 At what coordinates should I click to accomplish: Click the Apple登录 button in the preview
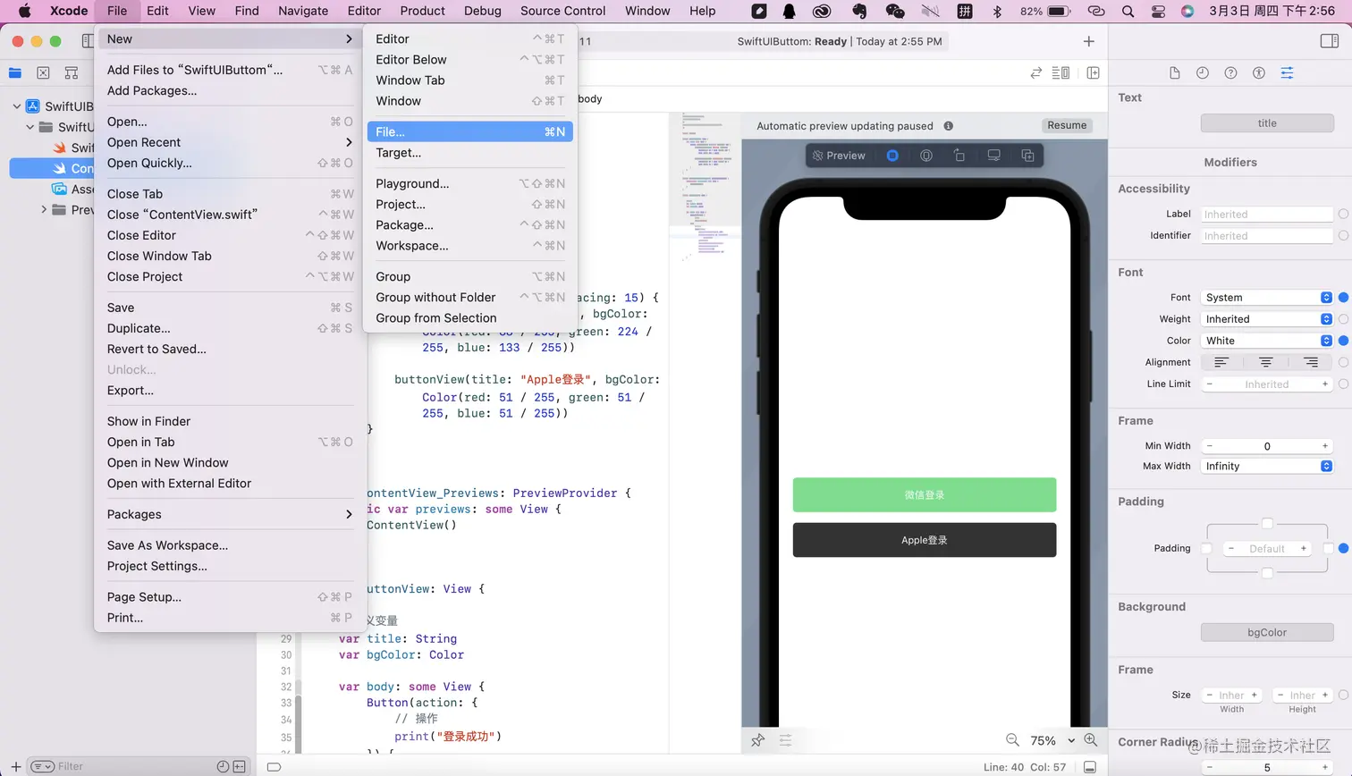(924, 539)
